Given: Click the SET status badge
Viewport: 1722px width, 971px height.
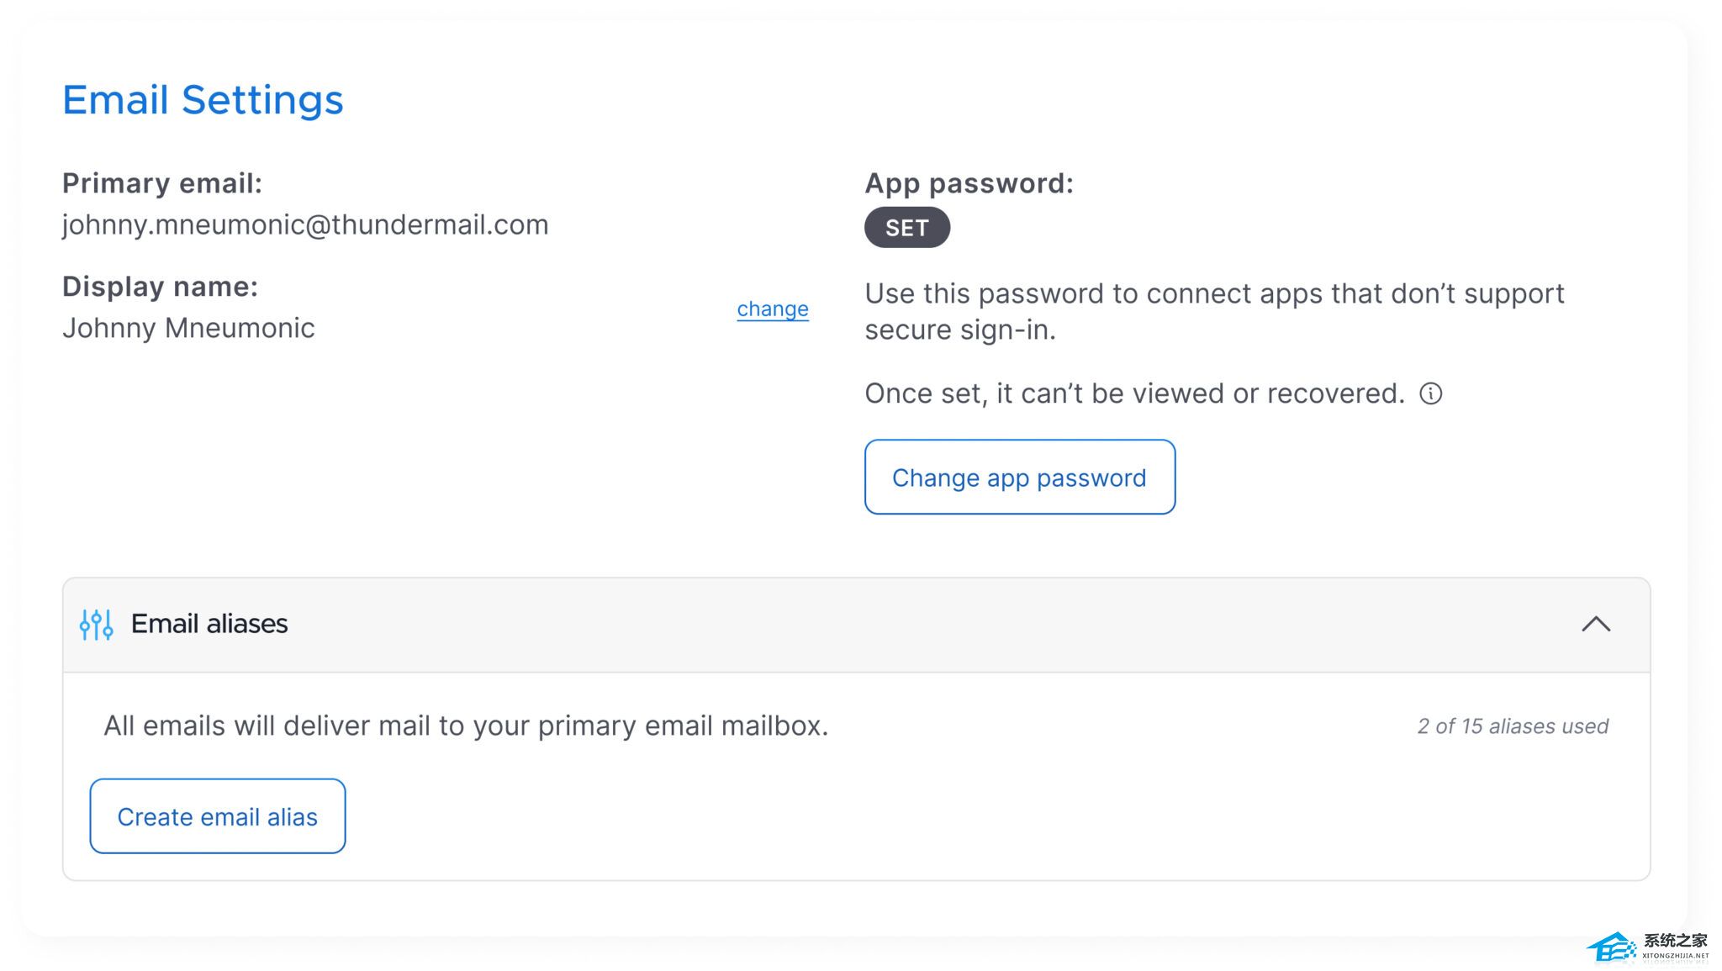Looking at the screenshot, I should point(906,228).
